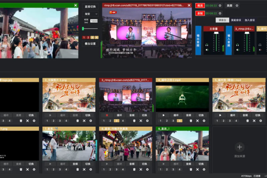Open the 发起会议 tab
This screenshot has height=178, width=267.
click(236, 20)
